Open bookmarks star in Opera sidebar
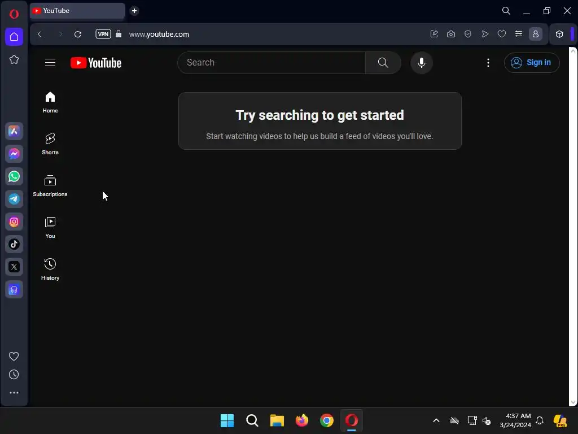This screenshot has height=434, width=578. click(14, 59)
